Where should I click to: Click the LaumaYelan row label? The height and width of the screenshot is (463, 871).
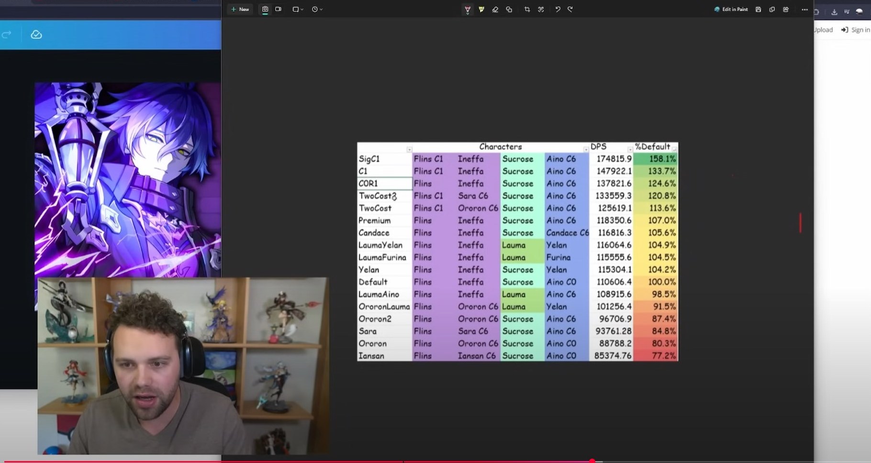pos(380,245)
